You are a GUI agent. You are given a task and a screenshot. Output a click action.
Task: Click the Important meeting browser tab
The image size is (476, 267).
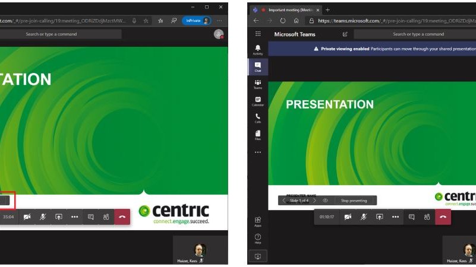286,10
